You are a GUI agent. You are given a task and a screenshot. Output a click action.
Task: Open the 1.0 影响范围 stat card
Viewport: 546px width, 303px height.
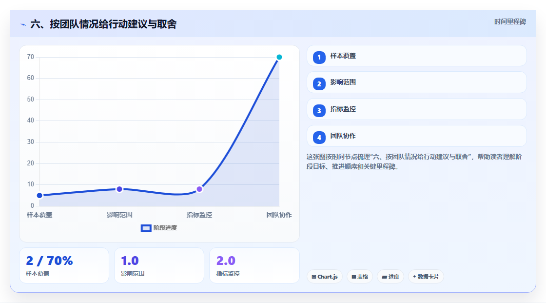coord(159,265)
